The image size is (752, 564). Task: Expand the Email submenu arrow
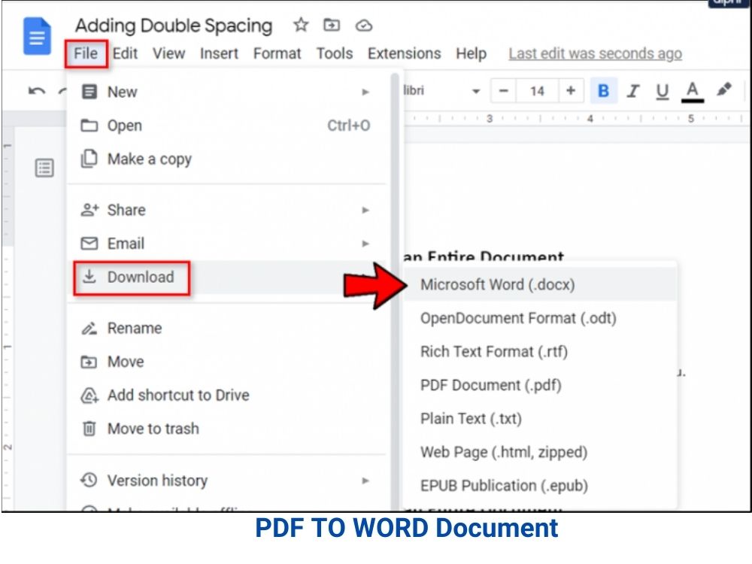click(365, 244)
